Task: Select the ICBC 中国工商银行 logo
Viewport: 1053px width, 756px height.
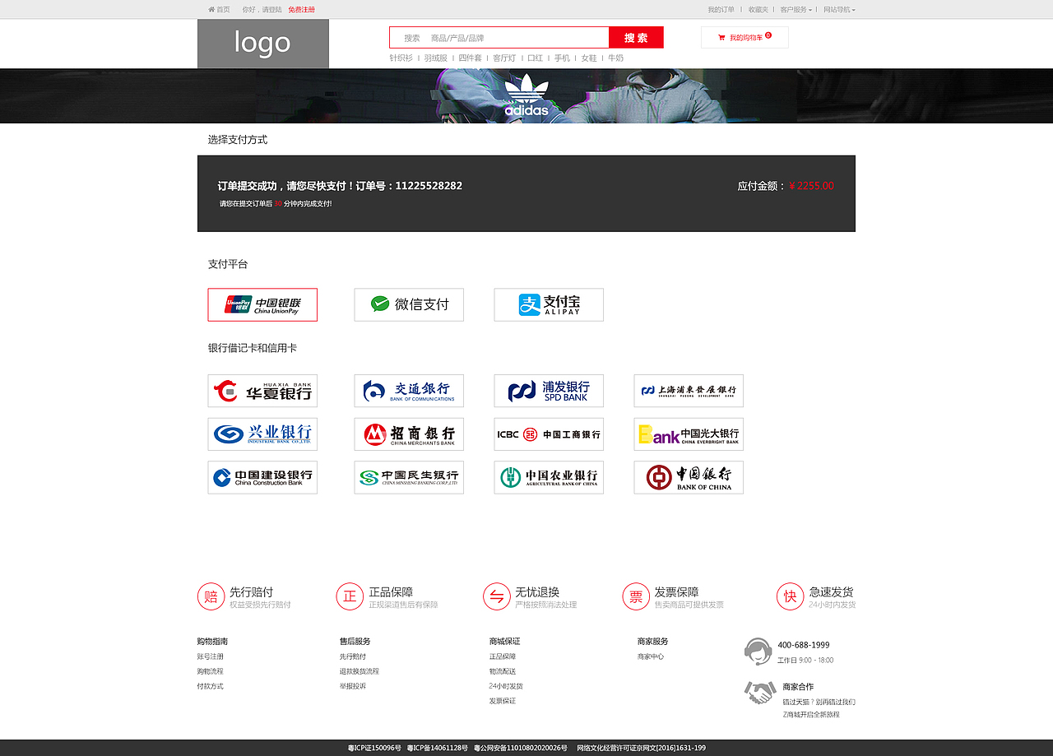Action: (549, 434)
